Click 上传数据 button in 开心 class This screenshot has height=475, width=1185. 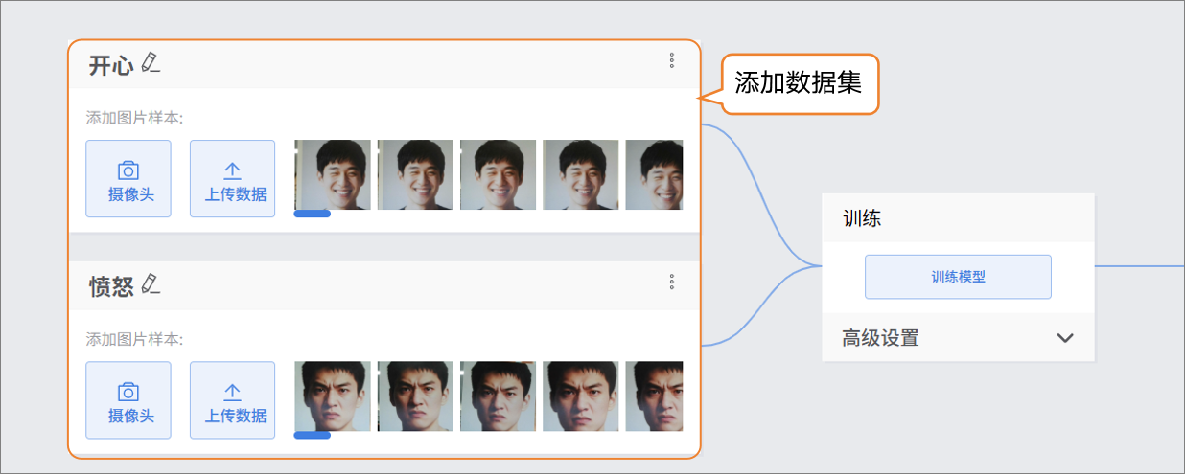pos(232,179)
